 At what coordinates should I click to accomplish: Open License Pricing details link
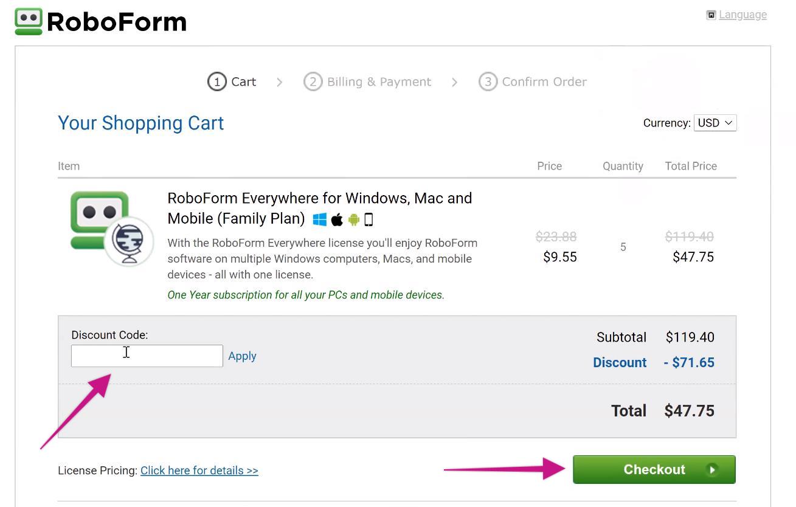click(x=199, y=471)
